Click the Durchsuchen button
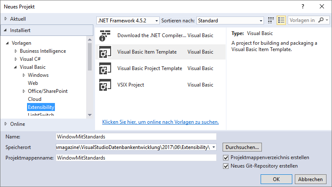Viewport: 332px width, 187px height. (242, 147)
